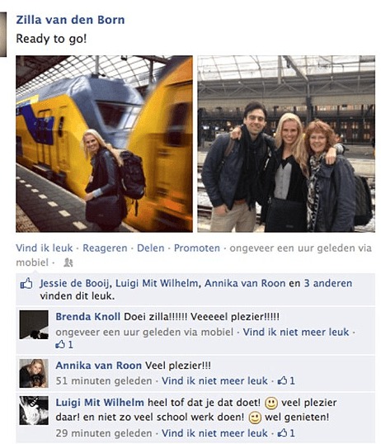Open the group photo of three people
The image size is (381, 444).
point(286,144)
